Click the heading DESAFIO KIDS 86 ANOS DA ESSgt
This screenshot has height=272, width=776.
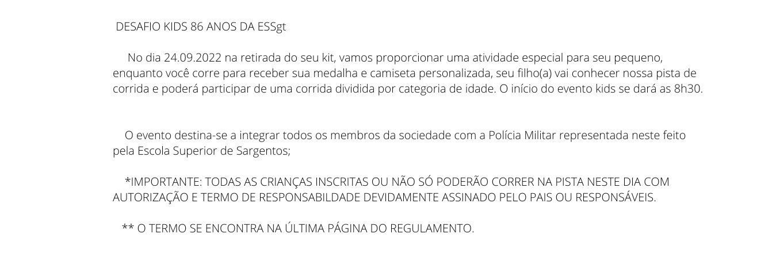[201, 26]
